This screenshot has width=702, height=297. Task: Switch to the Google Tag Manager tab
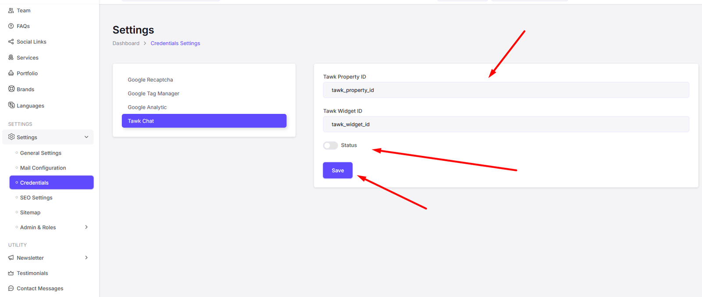(x=153, y=93)
